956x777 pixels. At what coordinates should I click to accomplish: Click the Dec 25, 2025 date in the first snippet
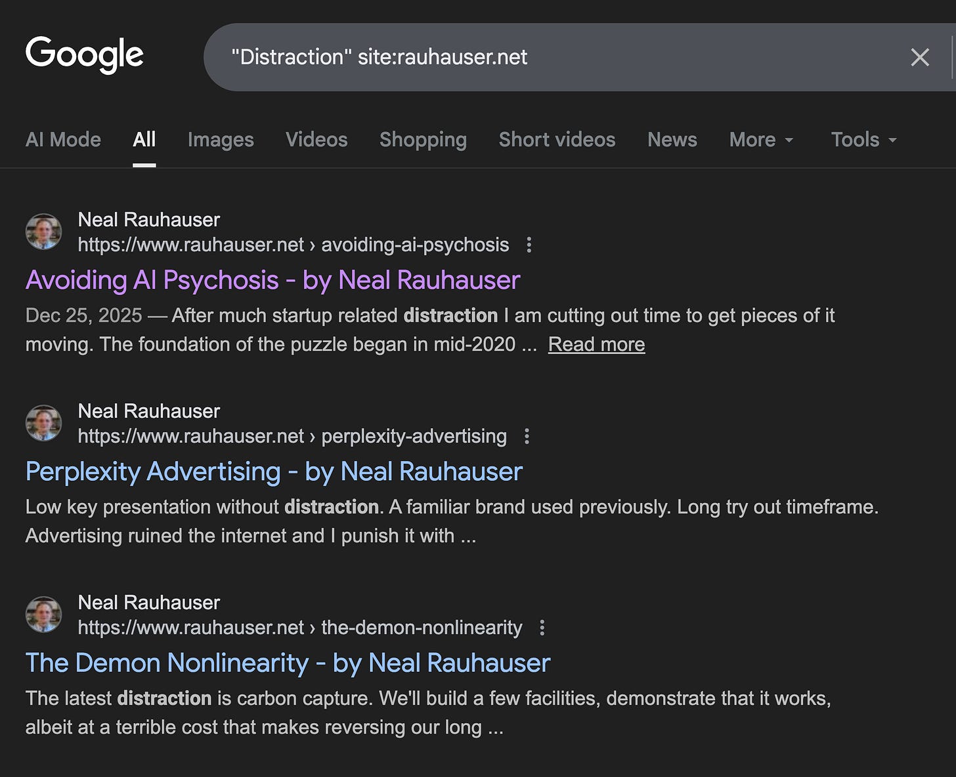coord(83,315)
